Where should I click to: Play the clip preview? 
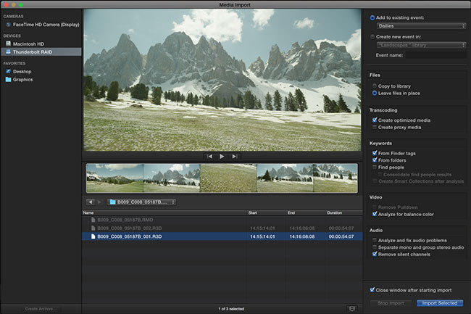[x=222, y=156]
